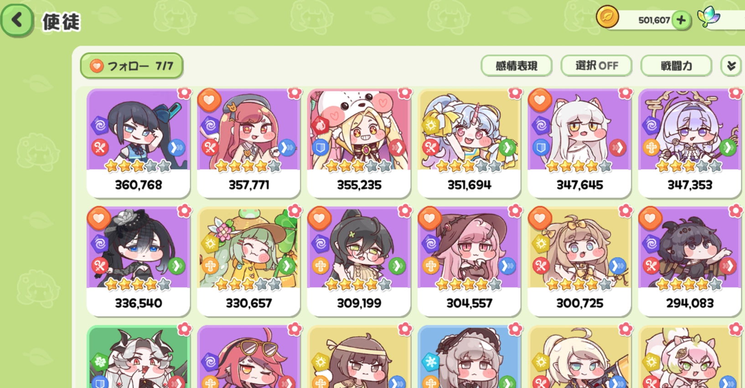The width and height of the screenshot is (745, 388).
Task: Select the green-background horned apostle card
Action: (138, 357)
